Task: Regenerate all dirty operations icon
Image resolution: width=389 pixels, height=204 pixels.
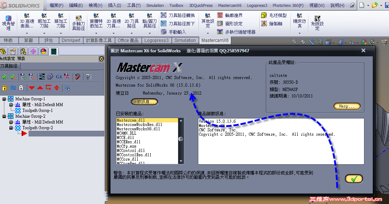Action: (31, 77)
